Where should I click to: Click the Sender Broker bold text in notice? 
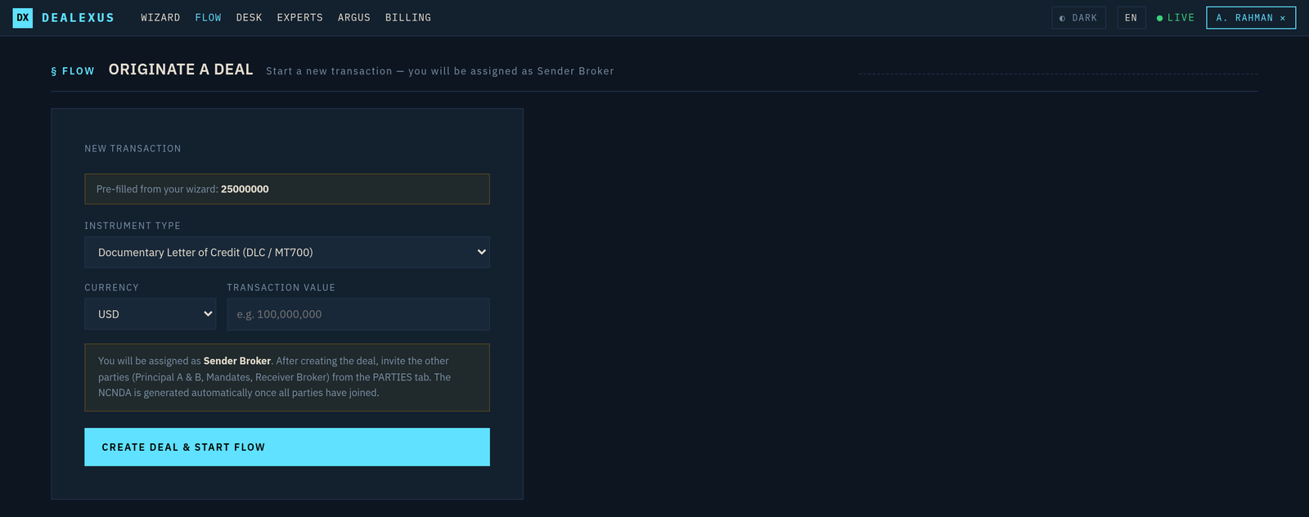click(x=237, y=361)
